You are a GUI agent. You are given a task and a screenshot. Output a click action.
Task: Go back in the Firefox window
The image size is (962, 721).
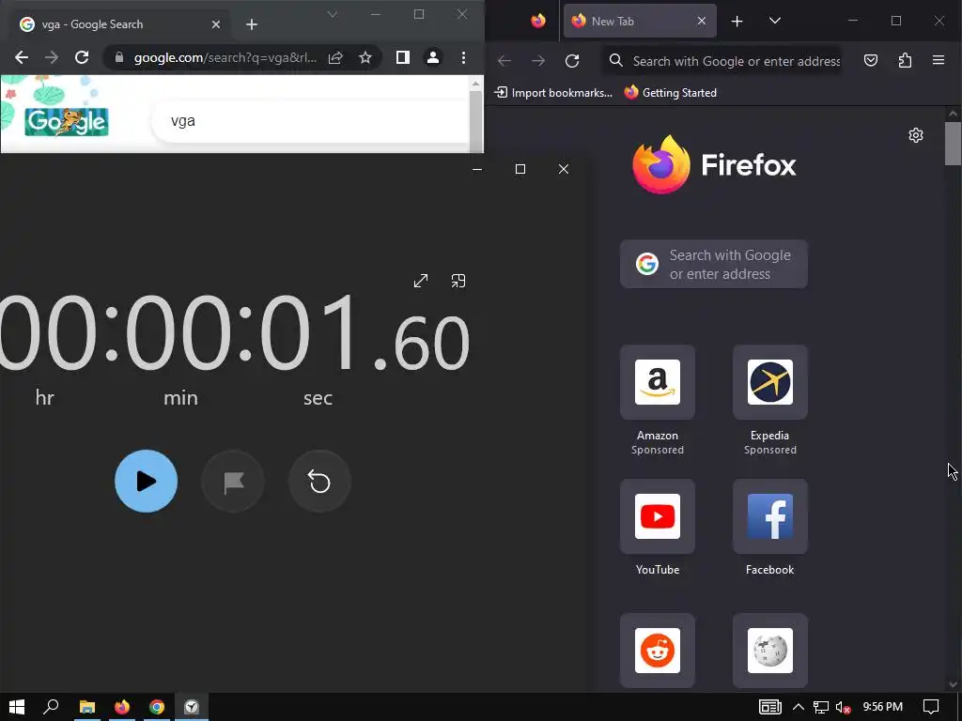[504, 61]
